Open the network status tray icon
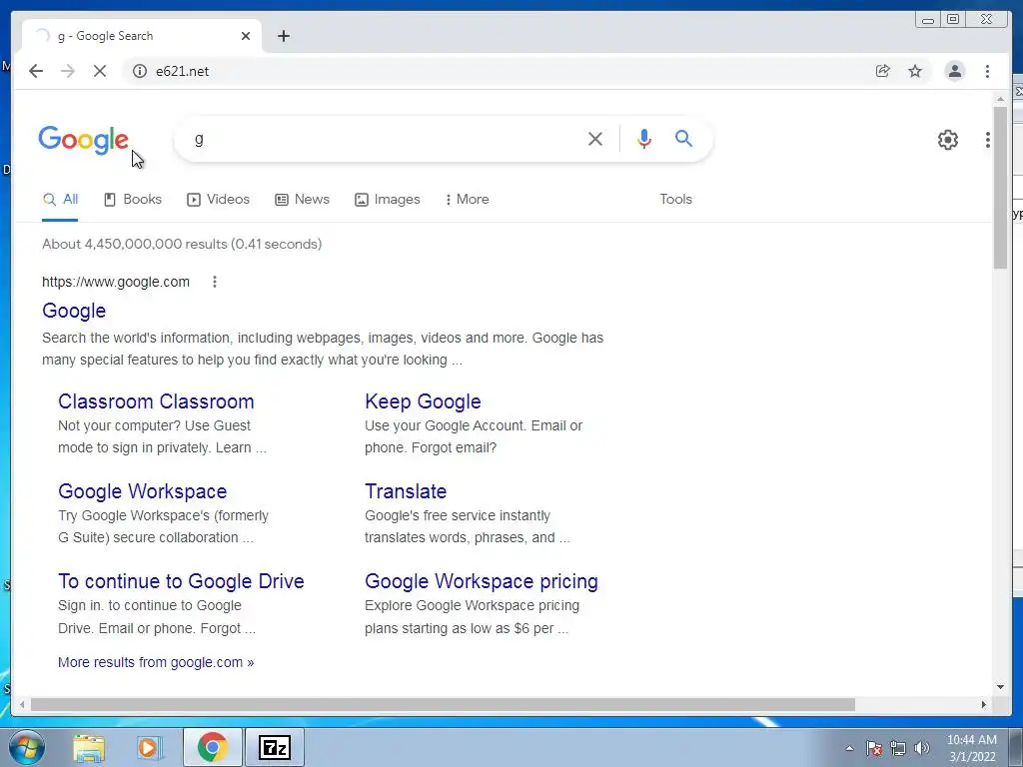This screenshot has width=1023, height=767. [898, 748]
